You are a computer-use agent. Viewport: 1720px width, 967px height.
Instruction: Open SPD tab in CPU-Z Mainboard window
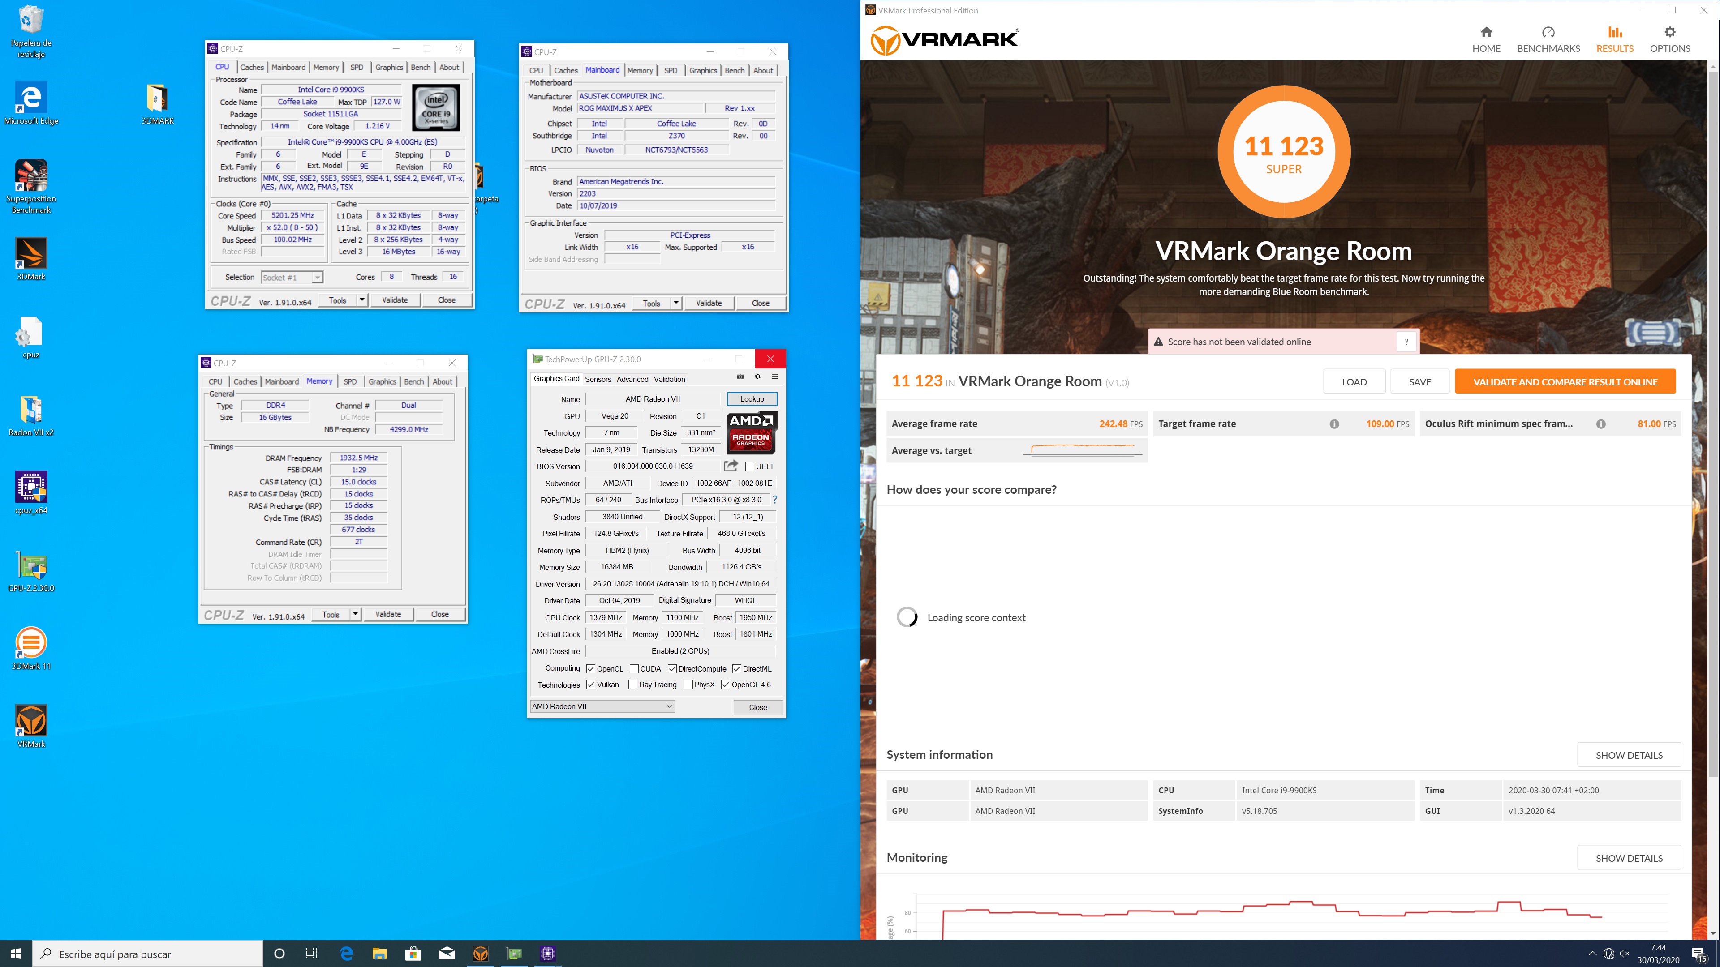coord(671,70)
